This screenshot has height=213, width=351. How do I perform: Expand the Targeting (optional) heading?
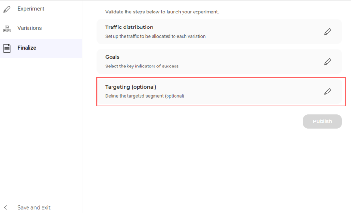click(131, 87)
